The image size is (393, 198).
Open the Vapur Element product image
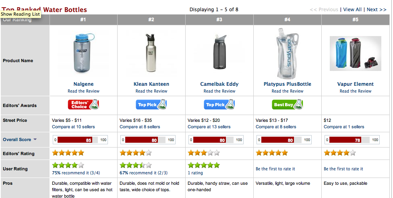[355, 53]
